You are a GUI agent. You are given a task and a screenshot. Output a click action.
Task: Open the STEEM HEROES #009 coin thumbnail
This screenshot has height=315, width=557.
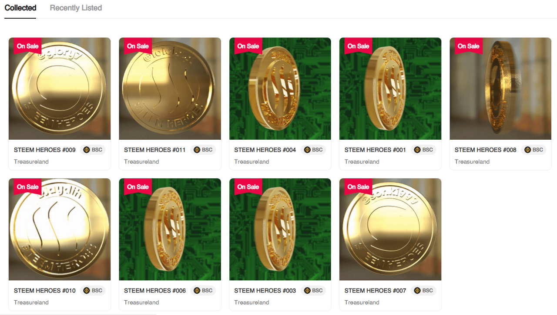click(60, 89)
